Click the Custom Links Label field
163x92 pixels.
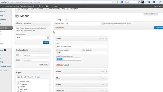click(36, 60)
